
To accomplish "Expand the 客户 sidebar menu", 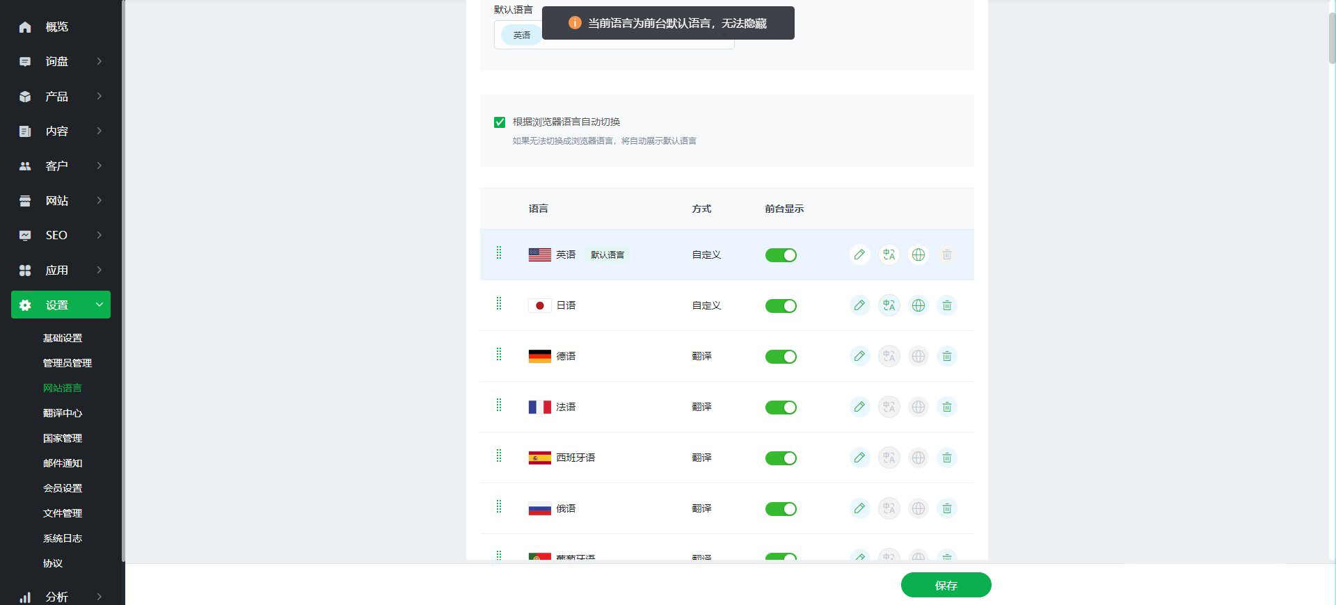I will (61, 166).
